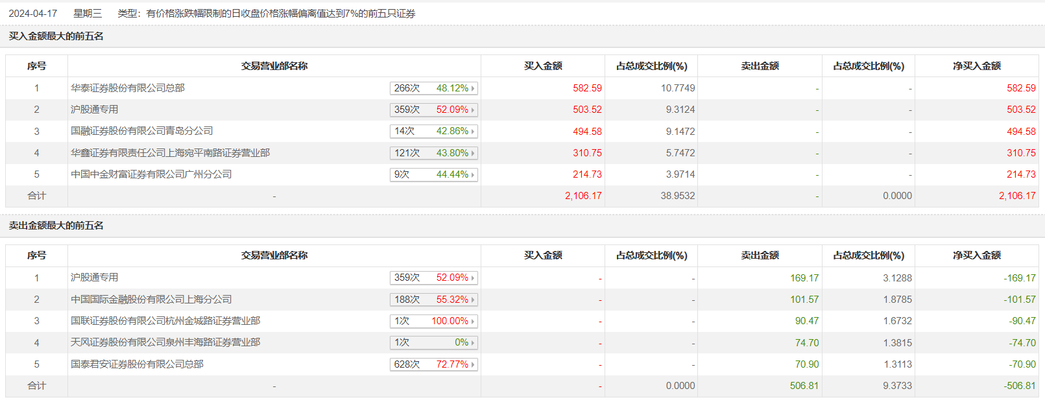Select 中国中金财富证券有限公司广州分公司 link

(x=151, y=174)
